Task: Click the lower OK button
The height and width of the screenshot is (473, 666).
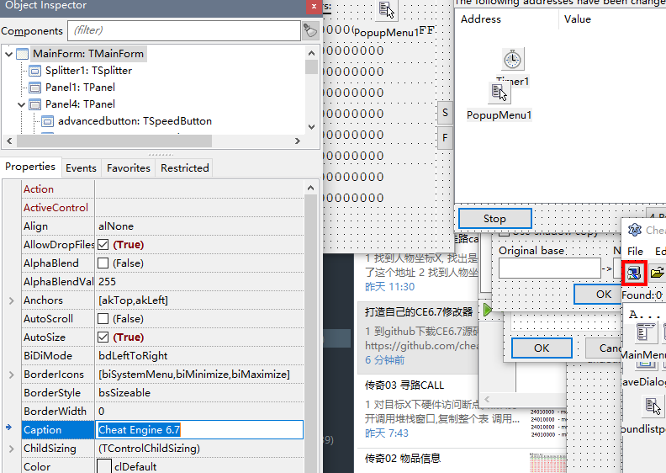Action: 542,348
